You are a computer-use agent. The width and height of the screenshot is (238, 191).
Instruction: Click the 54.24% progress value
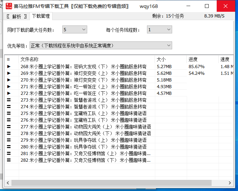point(196,73)
